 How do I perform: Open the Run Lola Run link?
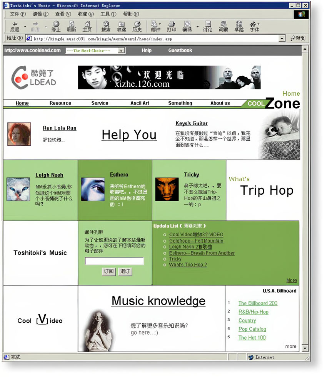click(x=60, y=128)
